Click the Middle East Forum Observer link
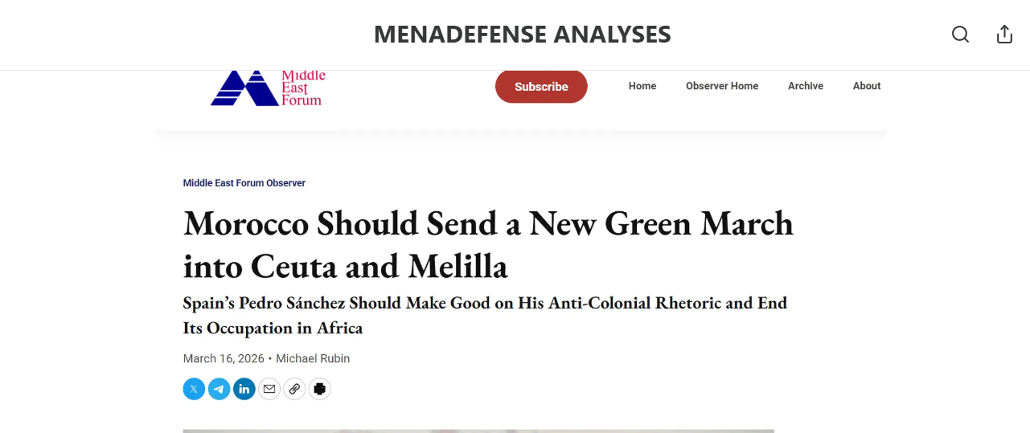 tap(244, 183)
